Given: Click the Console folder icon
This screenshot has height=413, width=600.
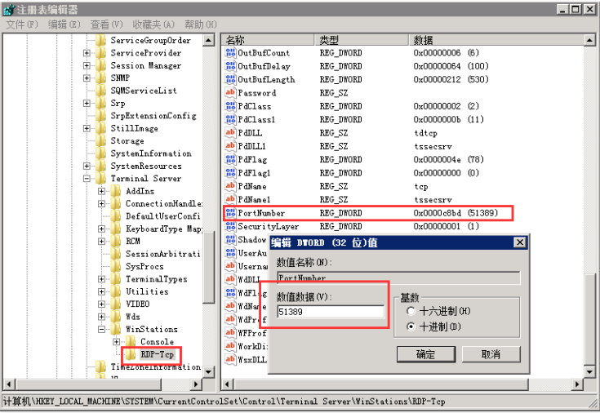Looking at the screenshot, I should pyautogui.click(x=131, y=342).
